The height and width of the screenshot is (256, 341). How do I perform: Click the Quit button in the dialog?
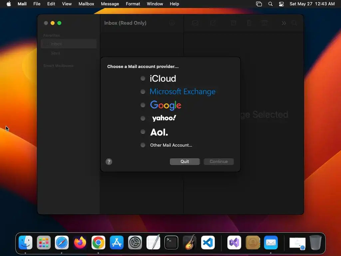pyautogui.click(x=184, y=162)
